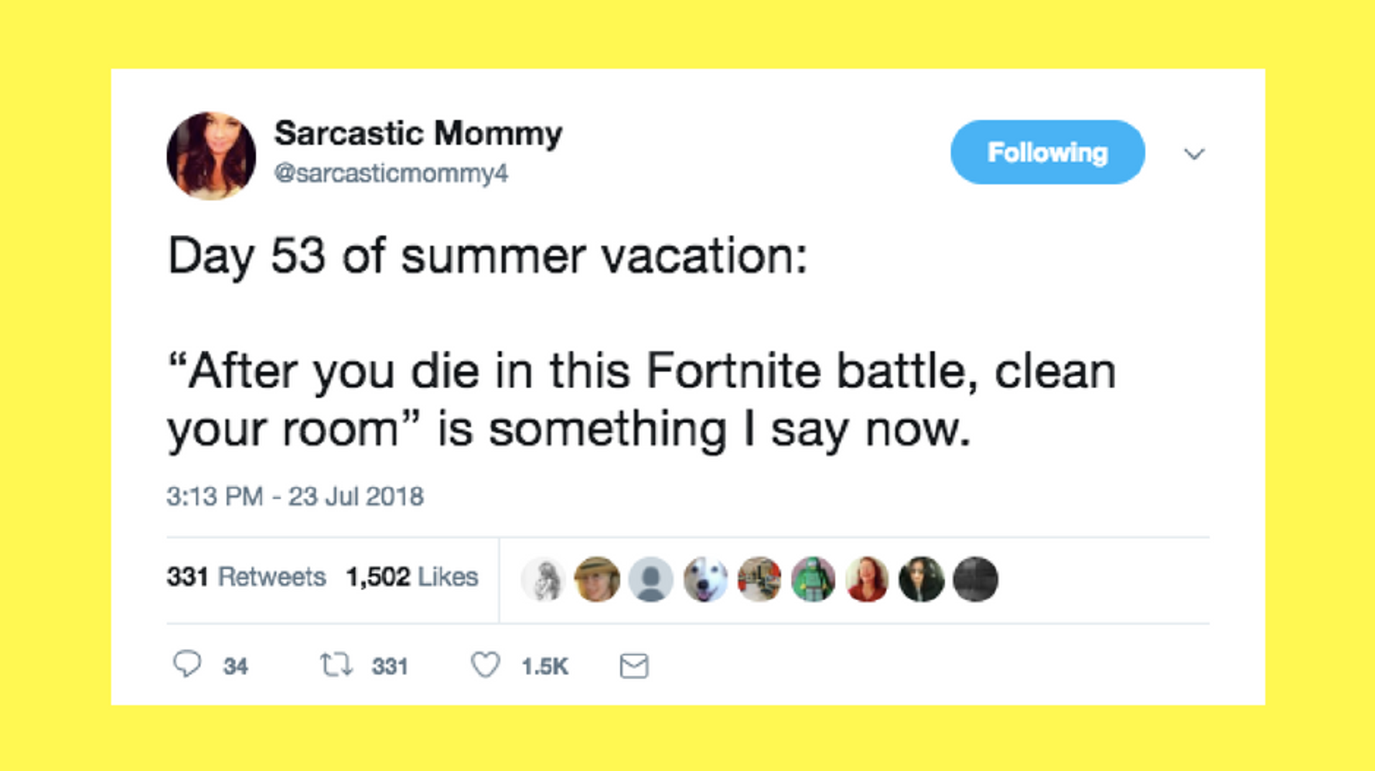Open the 3:13 PM - 23 Jul 2018 timestamp
The height and width of the screenshot is (771, 1375).
[x=295, y=496]
